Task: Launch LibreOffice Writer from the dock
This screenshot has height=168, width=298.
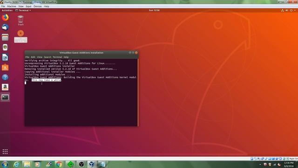Action: 5,57
